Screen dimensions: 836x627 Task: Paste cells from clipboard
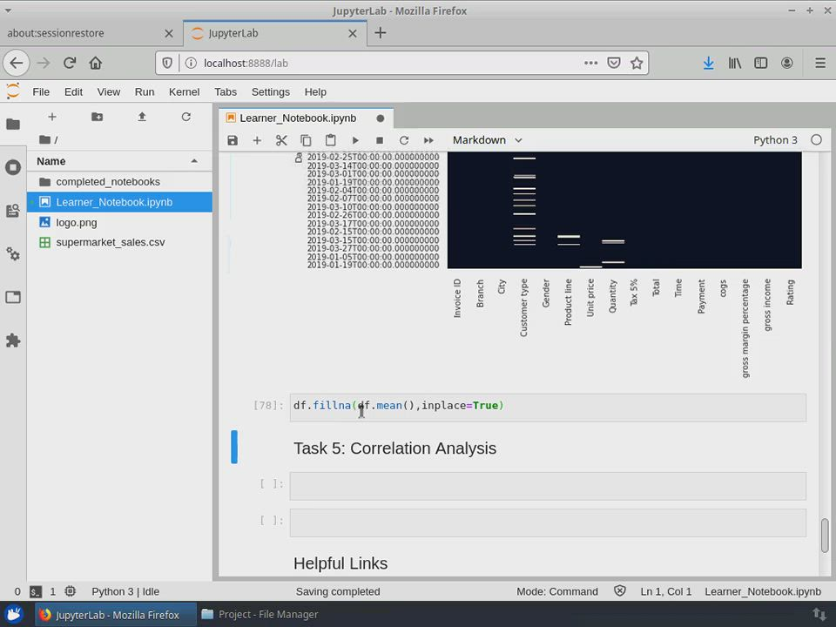tap(331, 140)
